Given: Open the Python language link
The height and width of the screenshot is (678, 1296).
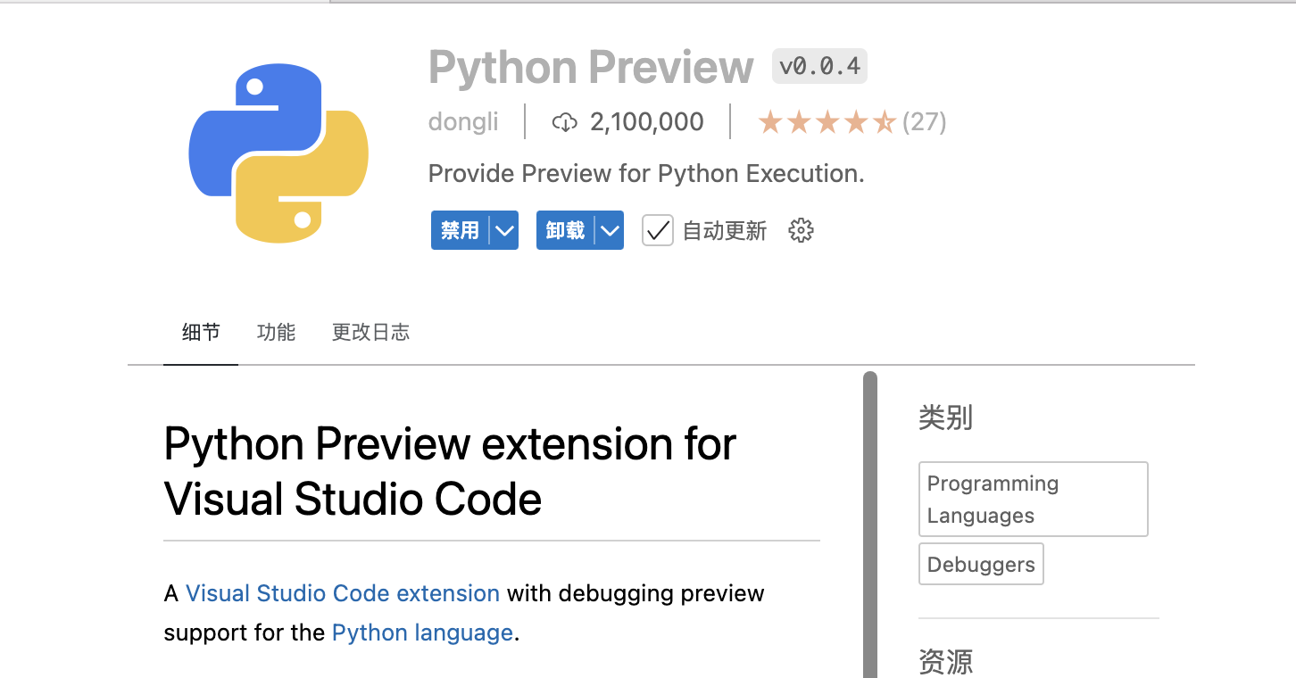Looking at the screenshot, I should [x=422, y=633].
